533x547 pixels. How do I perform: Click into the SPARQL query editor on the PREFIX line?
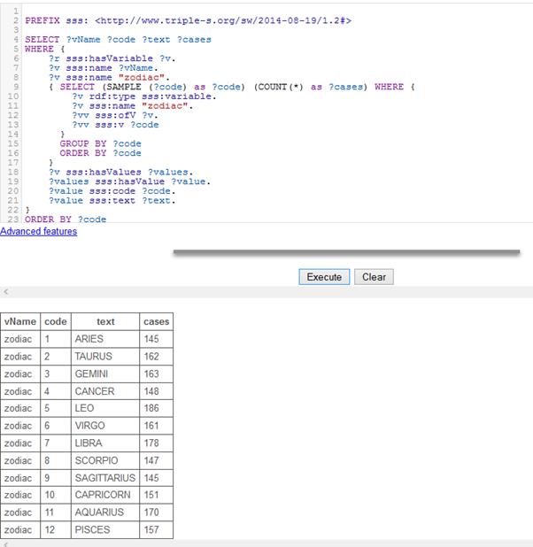click(x=188, y=20)
